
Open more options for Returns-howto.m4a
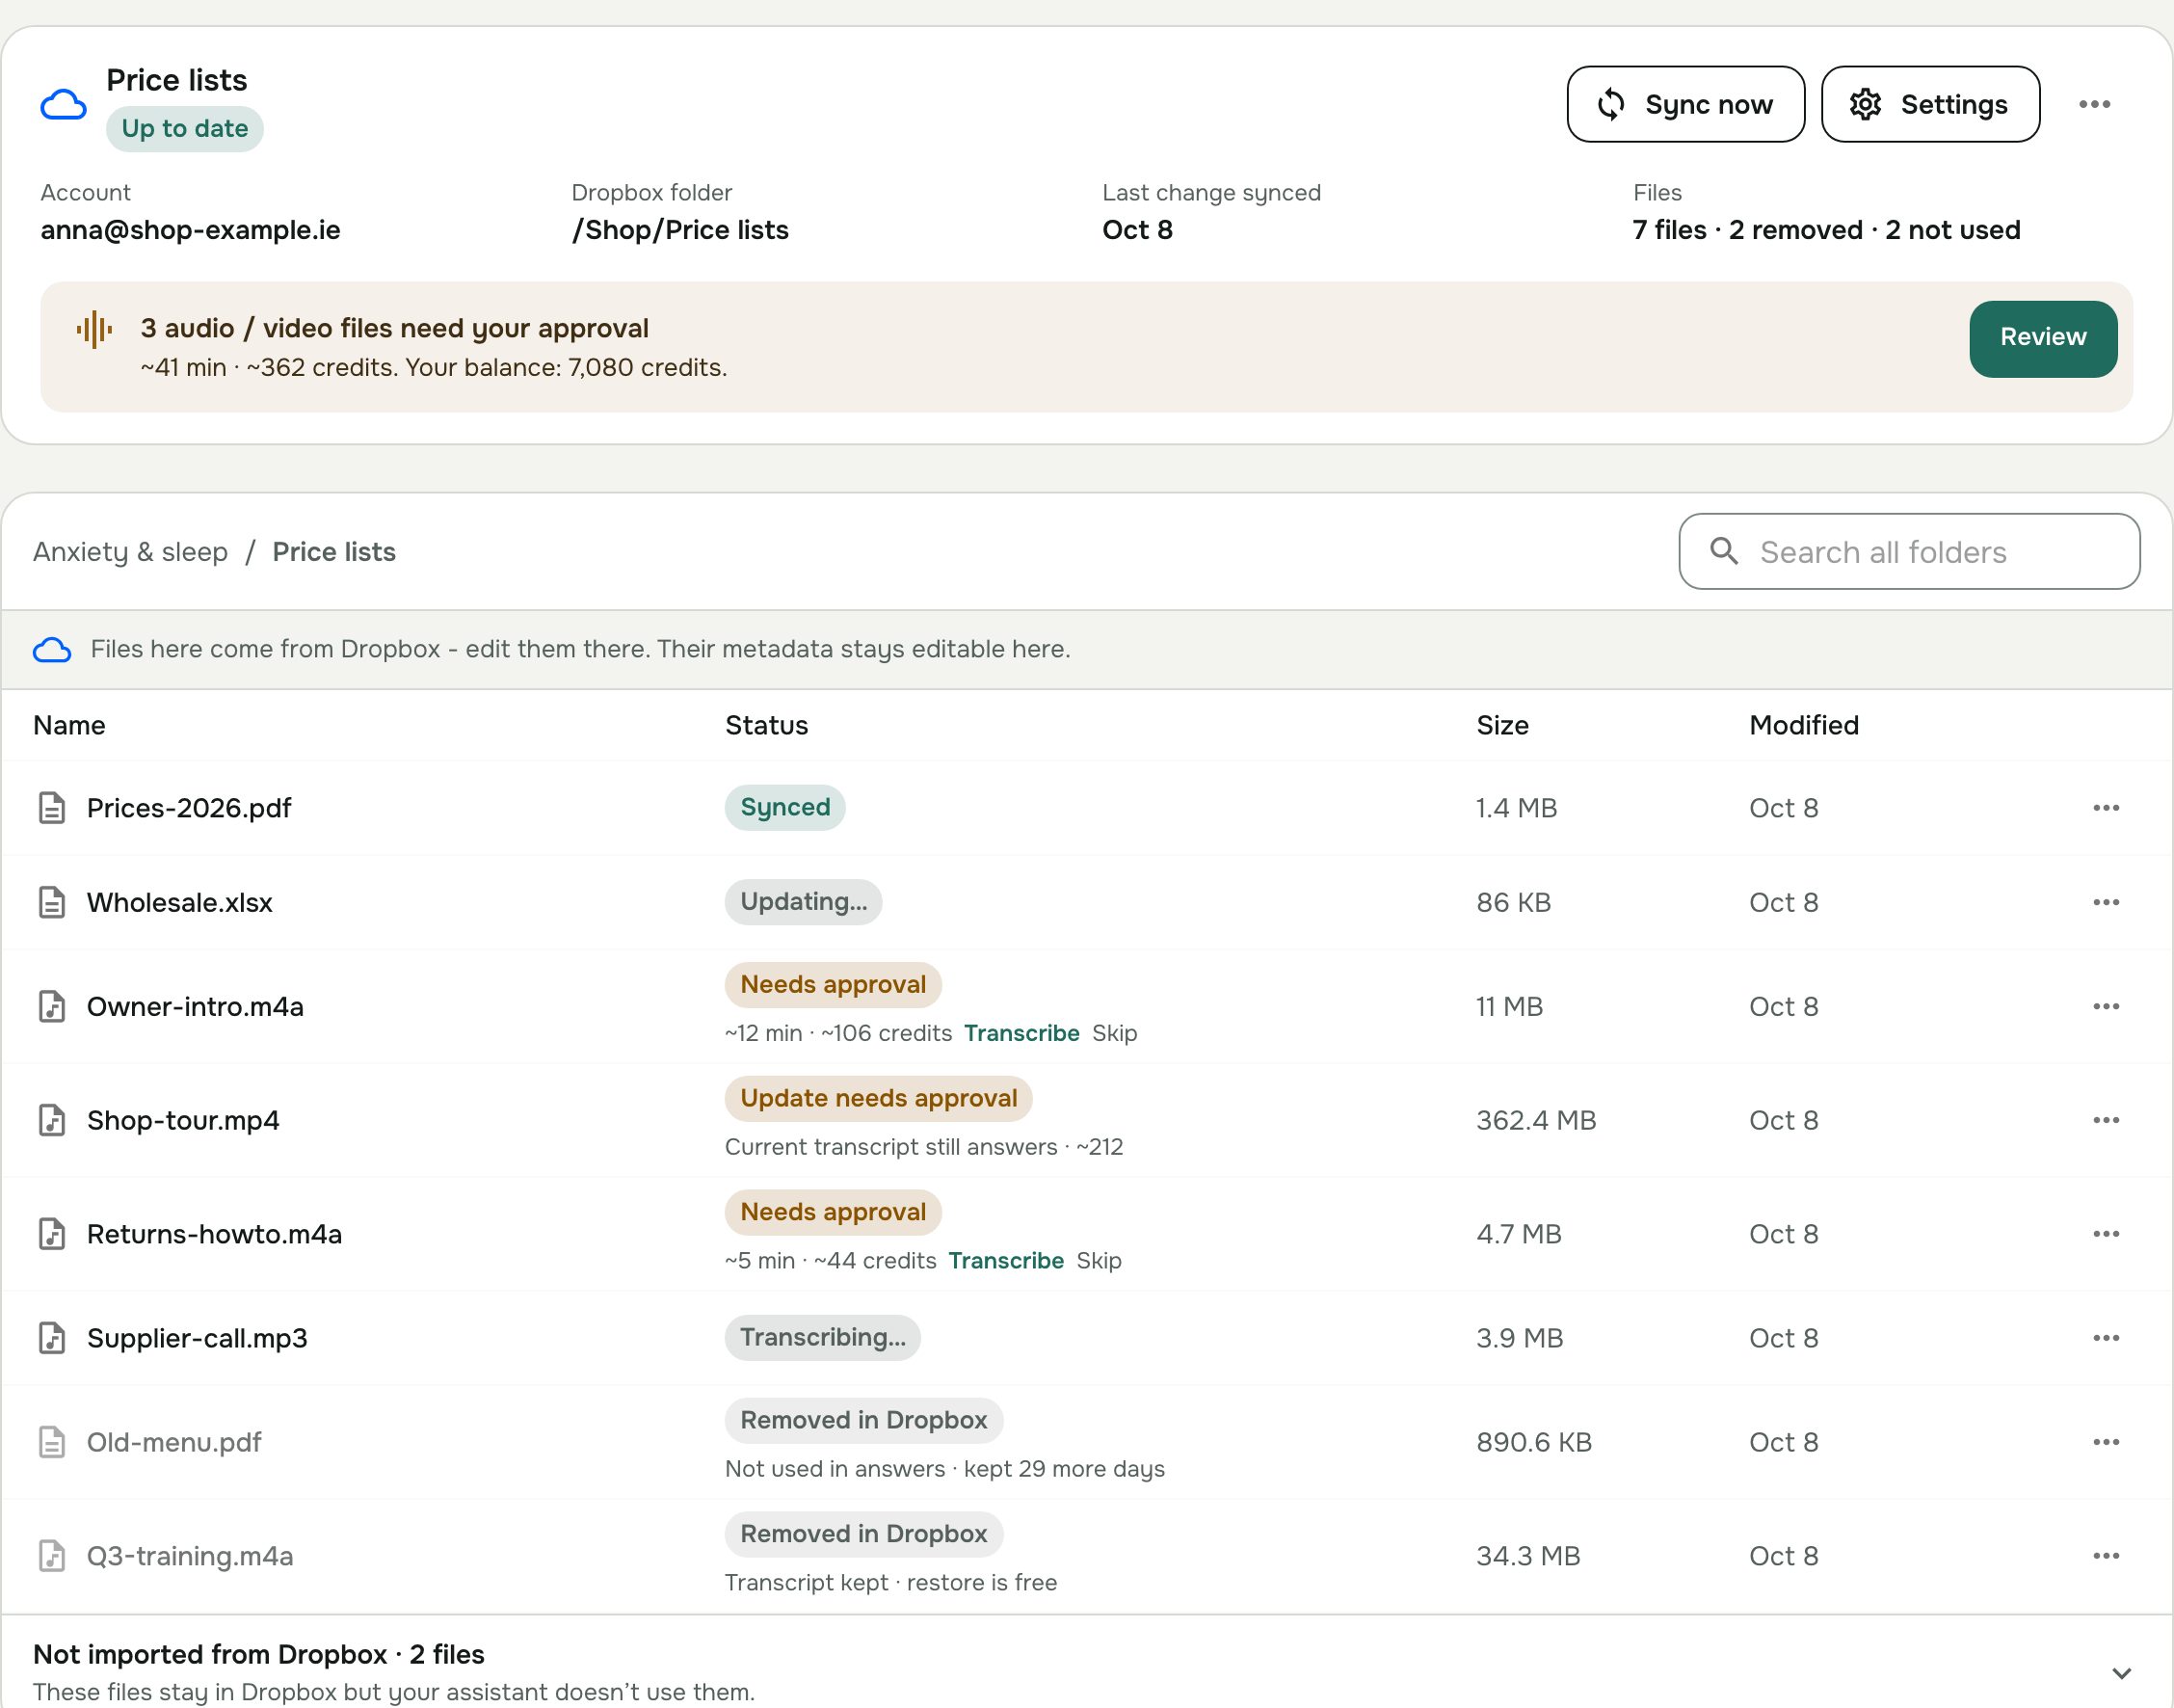click(x=2106, y=1234)
